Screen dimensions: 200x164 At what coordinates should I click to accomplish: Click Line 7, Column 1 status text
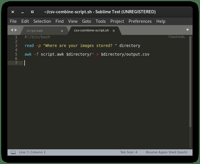[32, 152]
